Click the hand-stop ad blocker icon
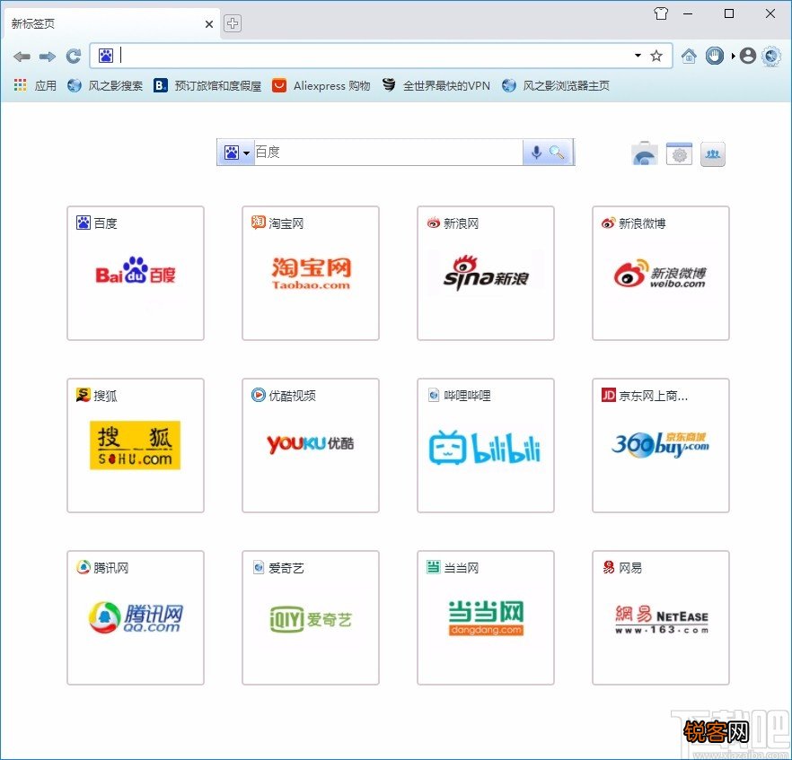Viewport: 792px width, 760px height. [x=714, y=56]
